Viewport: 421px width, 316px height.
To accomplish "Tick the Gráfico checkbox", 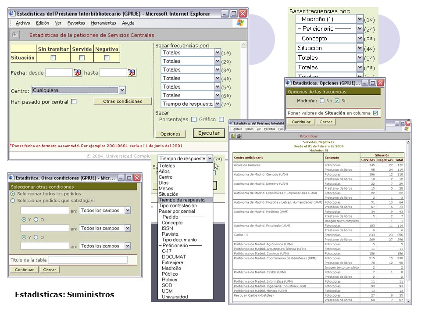I will point(221,119).
